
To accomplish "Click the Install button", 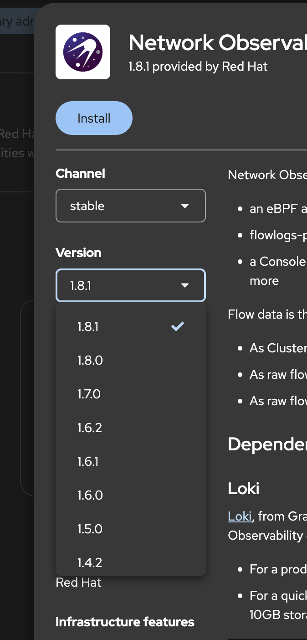I will (x=94, y=119).
